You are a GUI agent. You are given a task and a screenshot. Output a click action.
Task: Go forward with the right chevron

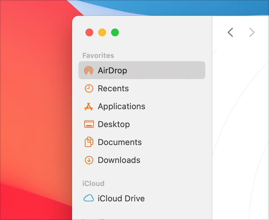pyautogui.click(x=252, y=32)
